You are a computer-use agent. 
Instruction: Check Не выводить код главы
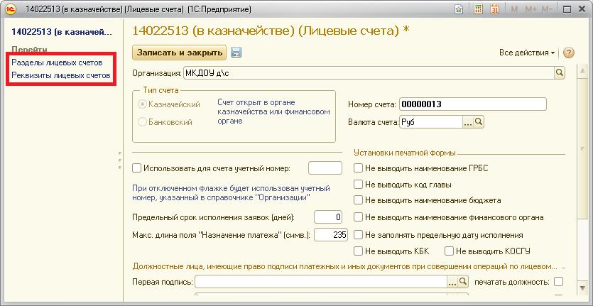click(x=358, y=185)
